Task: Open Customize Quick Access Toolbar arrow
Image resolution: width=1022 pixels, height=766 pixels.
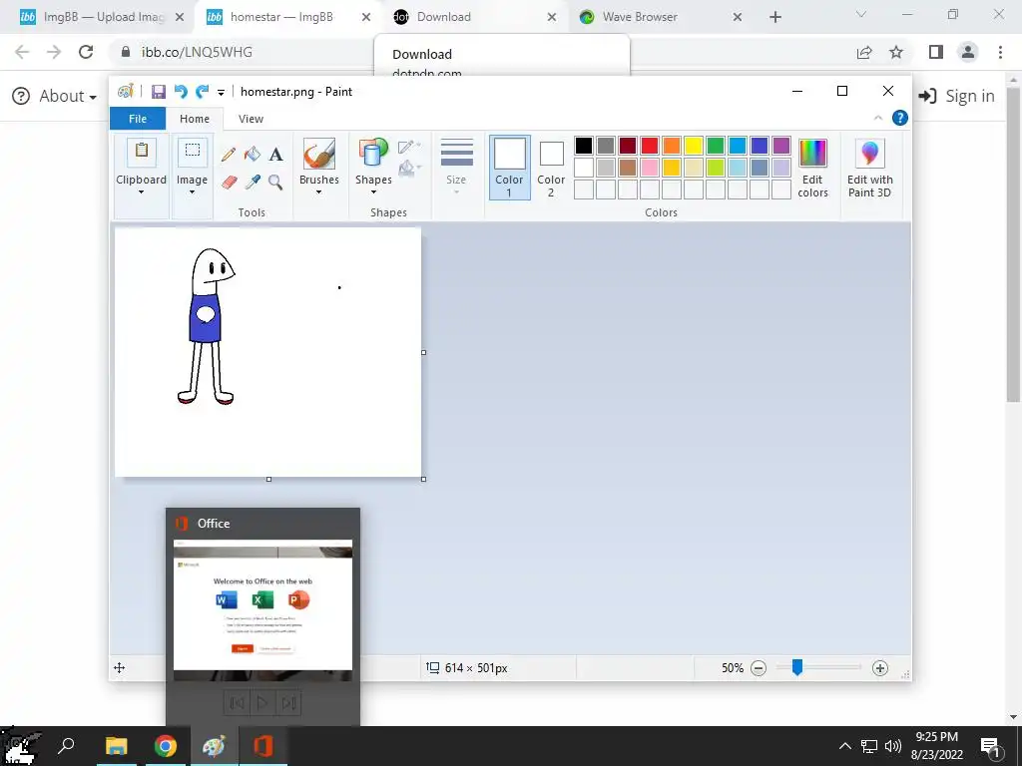Action: (x=221, y=93)
